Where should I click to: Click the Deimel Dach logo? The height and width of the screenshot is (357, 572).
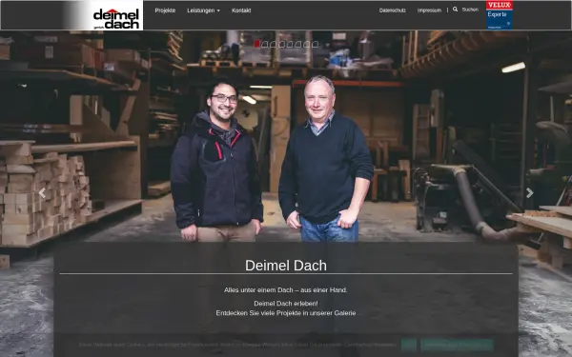coord(116,19)
